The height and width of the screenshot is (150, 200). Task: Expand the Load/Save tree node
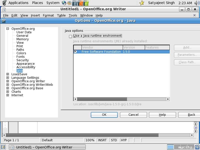(8, 74)
